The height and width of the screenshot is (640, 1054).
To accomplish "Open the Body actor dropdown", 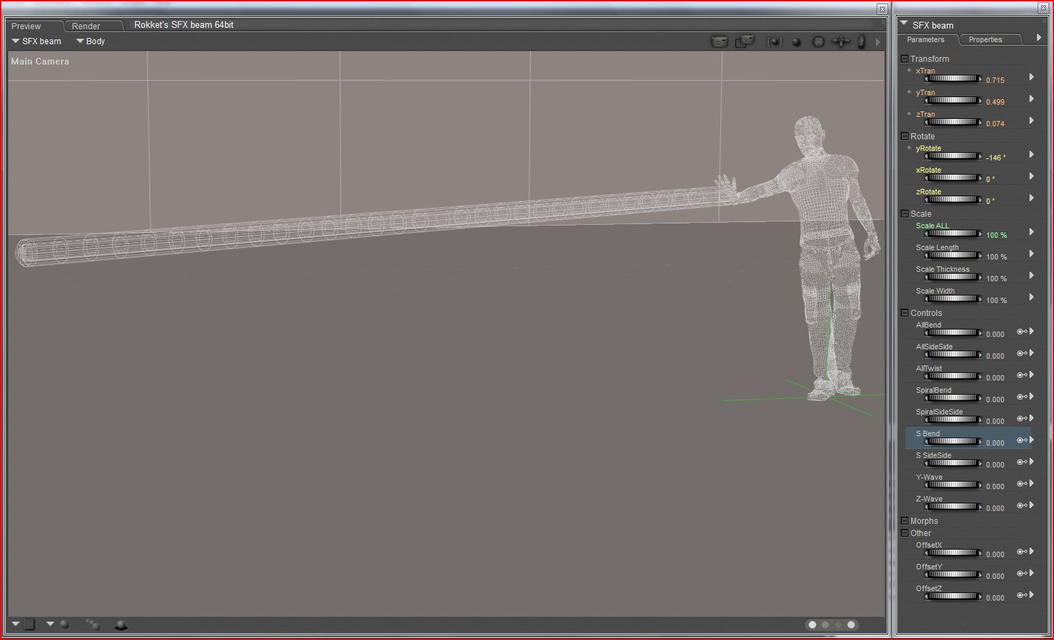I will [x=90, y=41].
